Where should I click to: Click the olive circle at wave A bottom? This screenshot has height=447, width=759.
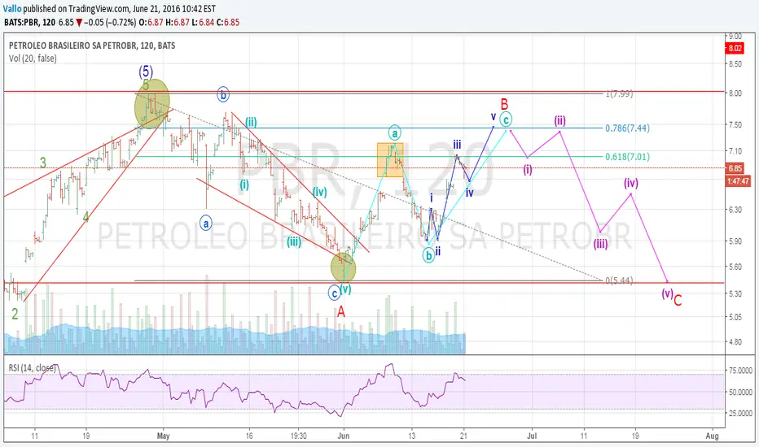(x=343, y=267)
